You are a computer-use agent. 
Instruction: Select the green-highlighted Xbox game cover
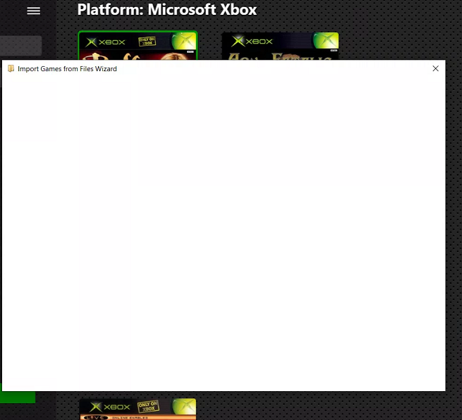(x=138, y=46)
